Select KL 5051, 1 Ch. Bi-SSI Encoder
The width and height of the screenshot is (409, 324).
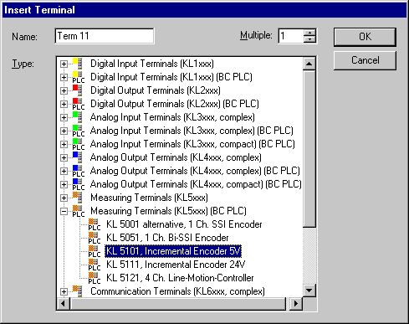coord(167,238)
